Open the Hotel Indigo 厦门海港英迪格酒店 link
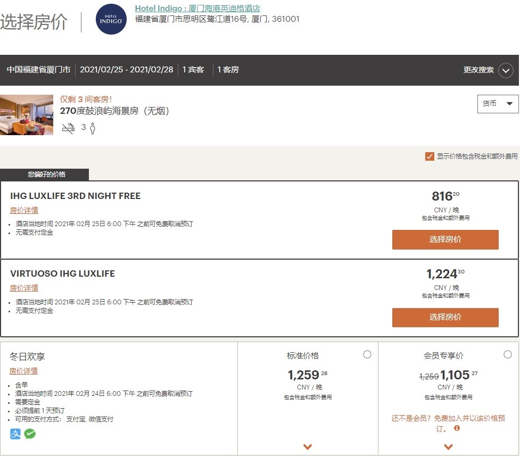The image size is (520, 456). [x=197, y=9]
